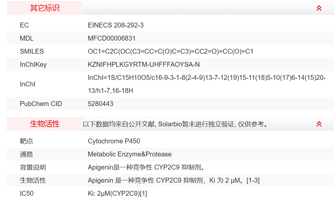Open PubChem CID 5280443

pos(101,104)
